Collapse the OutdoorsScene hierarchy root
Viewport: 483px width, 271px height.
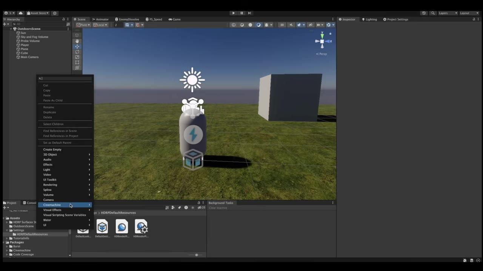[11, 29]
